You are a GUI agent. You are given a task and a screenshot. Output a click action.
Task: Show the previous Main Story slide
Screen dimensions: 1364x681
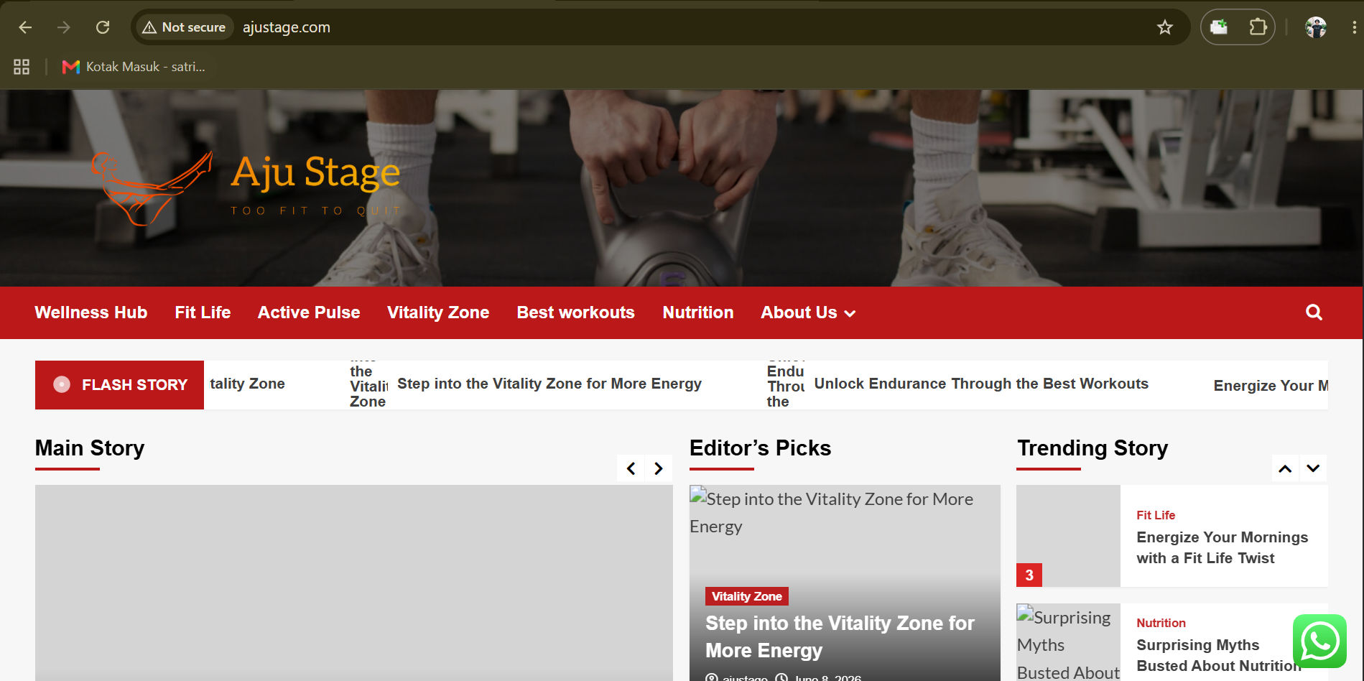pos(631,468)
